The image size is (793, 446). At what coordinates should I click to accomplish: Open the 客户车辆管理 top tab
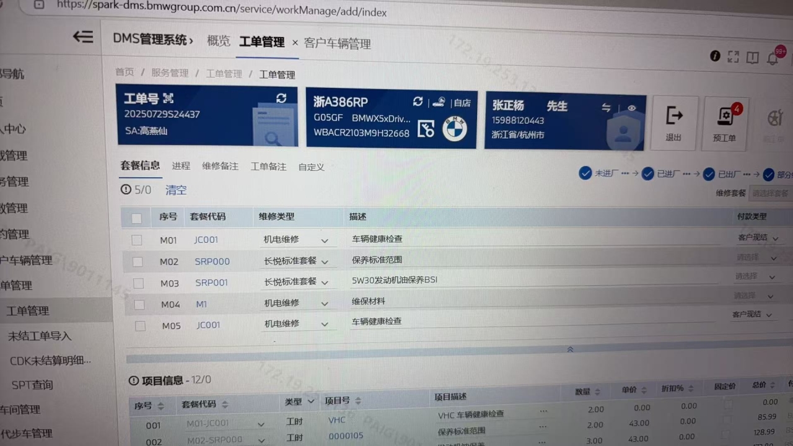(x=338, y=44)
